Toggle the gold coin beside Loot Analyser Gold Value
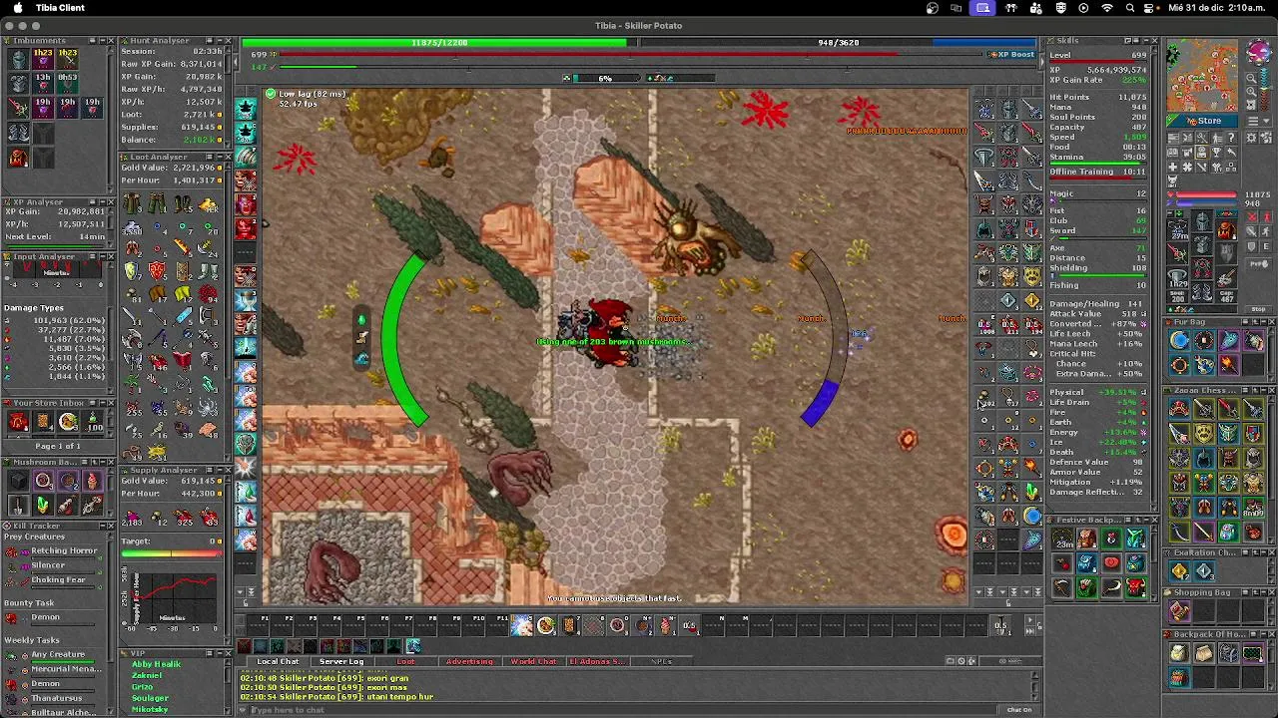Screen dimensions: 1278x718 pyautogui.click(x=220, y=168)
